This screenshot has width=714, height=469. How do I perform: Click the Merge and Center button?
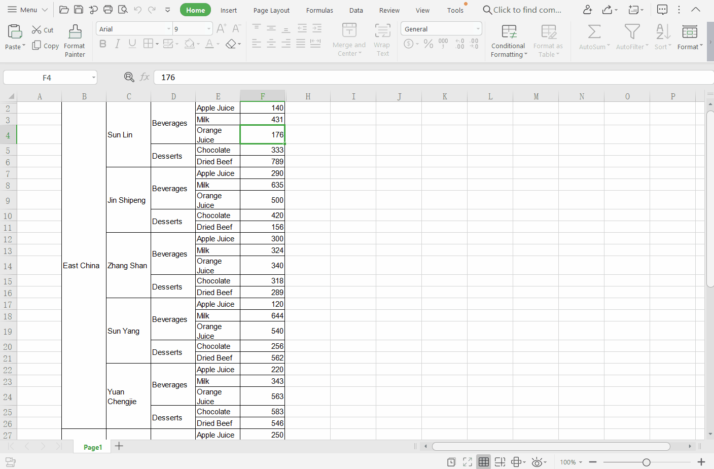[x=349, y=40]
